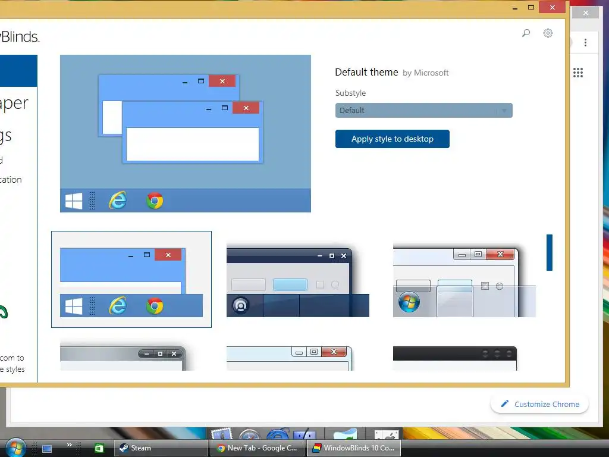Click the WindowBlinds 10 taskbar button
Screen dimensions: 609x457
pos(353,448)
